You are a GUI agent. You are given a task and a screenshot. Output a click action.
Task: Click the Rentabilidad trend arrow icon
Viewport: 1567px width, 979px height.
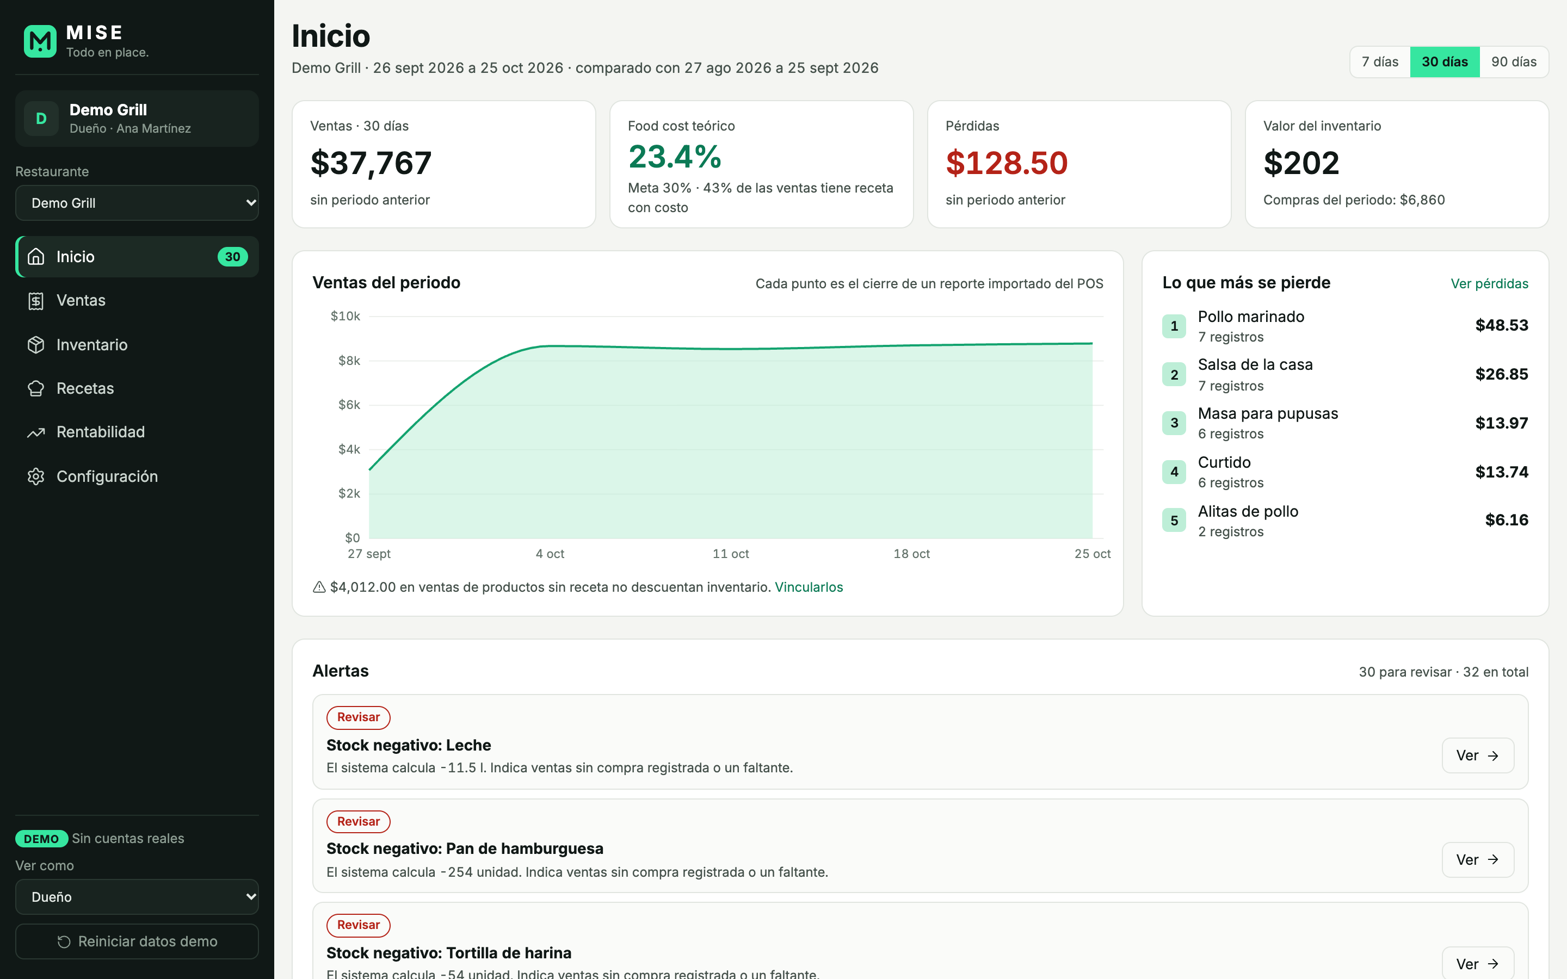click(36, 432)
